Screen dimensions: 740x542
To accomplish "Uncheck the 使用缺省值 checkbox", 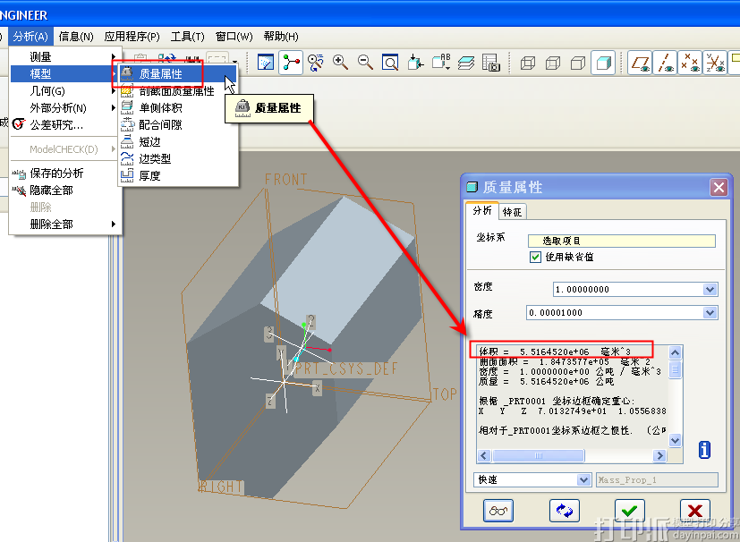I will coord(536,257).
